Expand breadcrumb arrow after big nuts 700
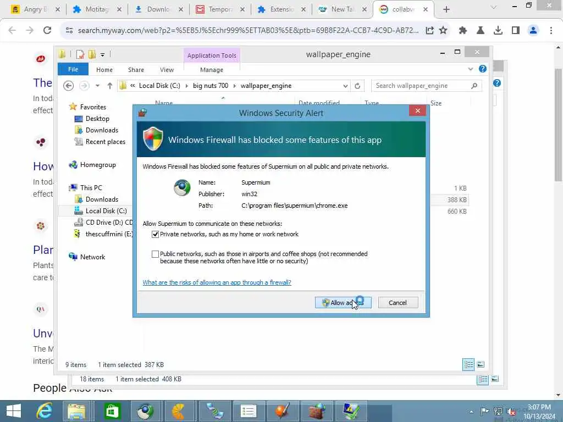Image resolution: width=563 pixels, height=422 pixels. click(x=234, y=86)
